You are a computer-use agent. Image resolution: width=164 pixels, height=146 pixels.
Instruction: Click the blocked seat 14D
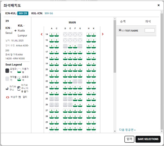pos(65,34)
